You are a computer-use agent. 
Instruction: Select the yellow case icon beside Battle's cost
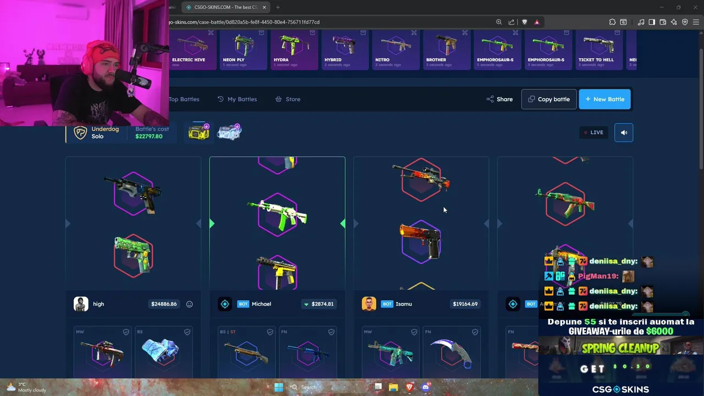[x=199, y=132]
